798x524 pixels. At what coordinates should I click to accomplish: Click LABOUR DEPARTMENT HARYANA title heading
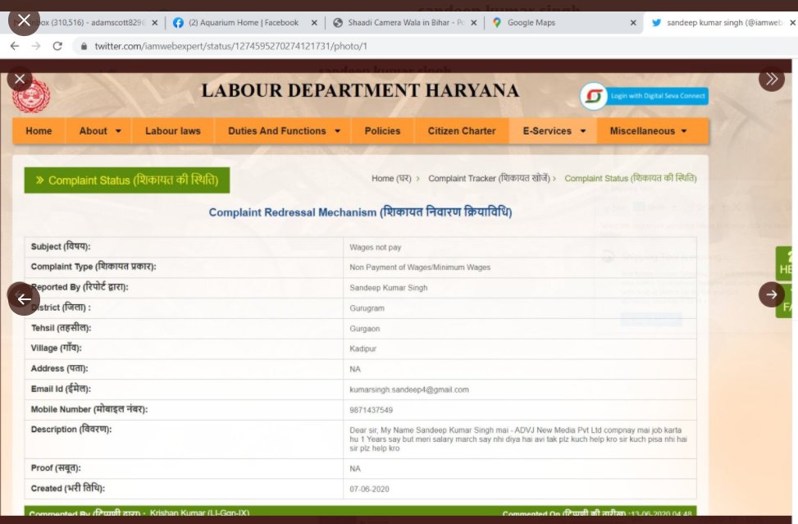click(360, 90)
